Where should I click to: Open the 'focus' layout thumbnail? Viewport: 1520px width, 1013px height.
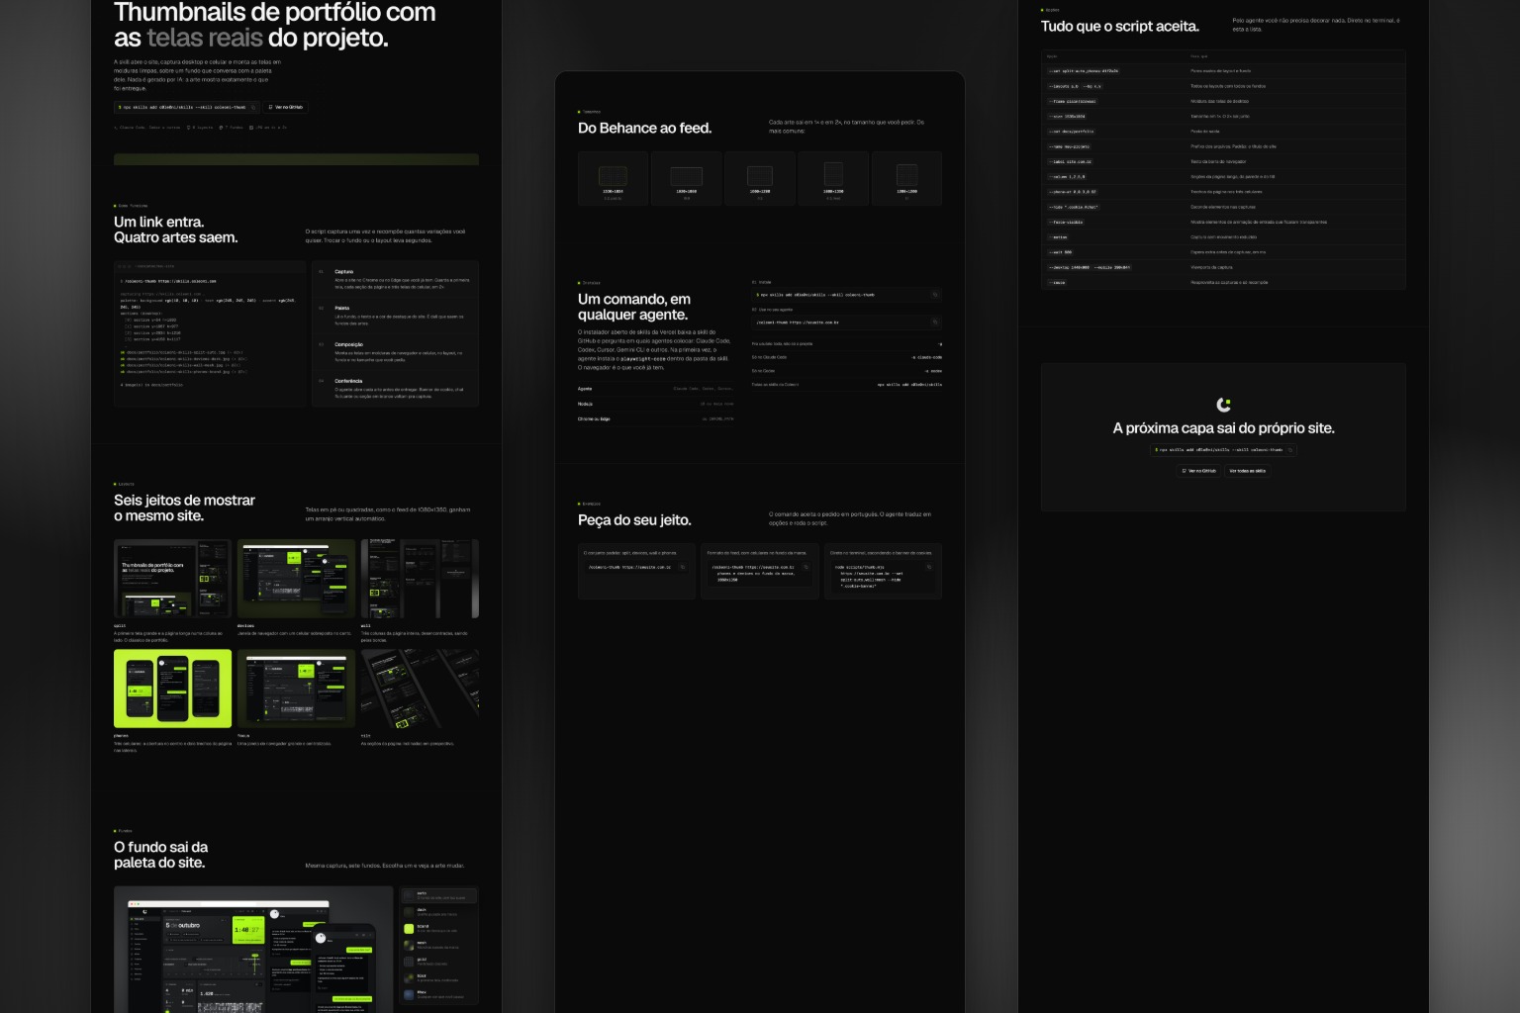296,689
